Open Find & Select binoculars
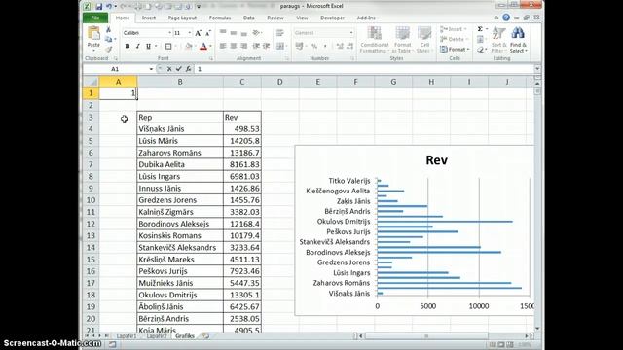The width and height of the screenshot is (623, 350). [518, 39]
